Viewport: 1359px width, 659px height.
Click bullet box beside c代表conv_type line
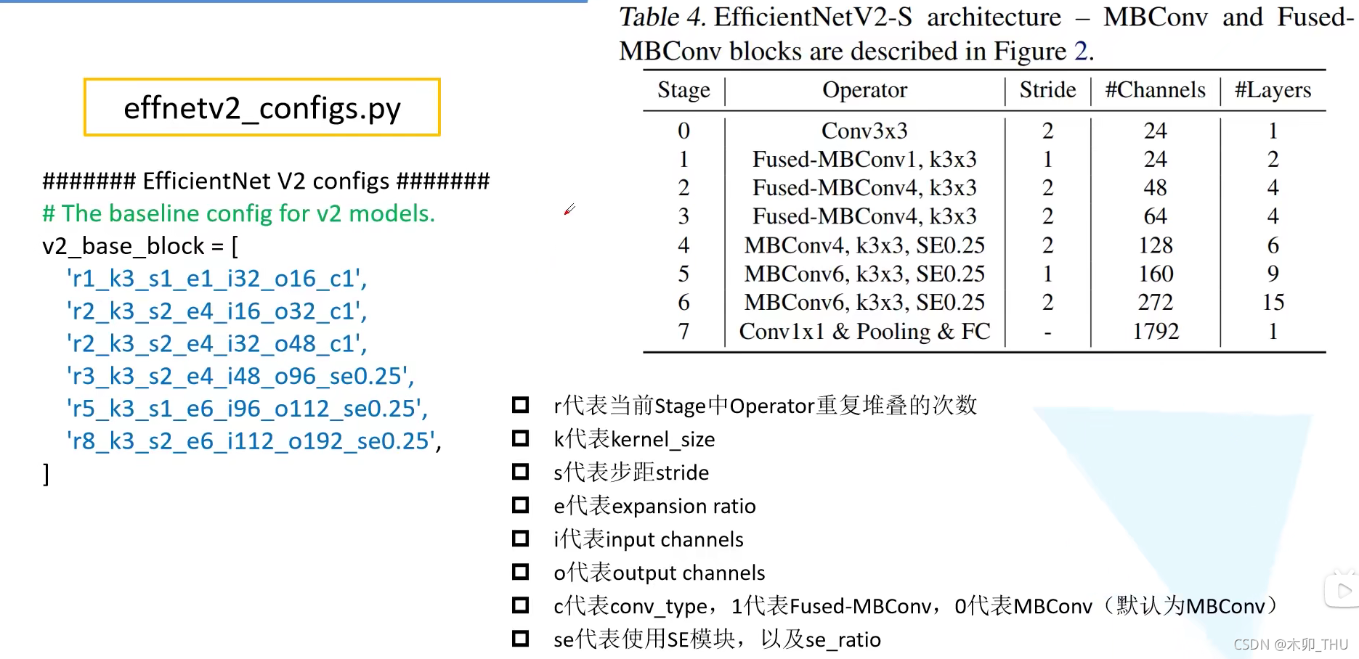point(520,605)
